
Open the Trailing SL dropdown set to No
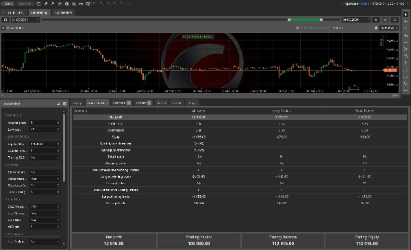pos(45,158)
